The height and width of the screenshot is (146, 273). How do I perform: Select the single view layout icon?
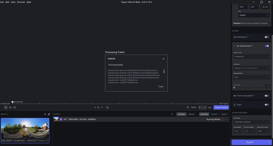[6, 108]
